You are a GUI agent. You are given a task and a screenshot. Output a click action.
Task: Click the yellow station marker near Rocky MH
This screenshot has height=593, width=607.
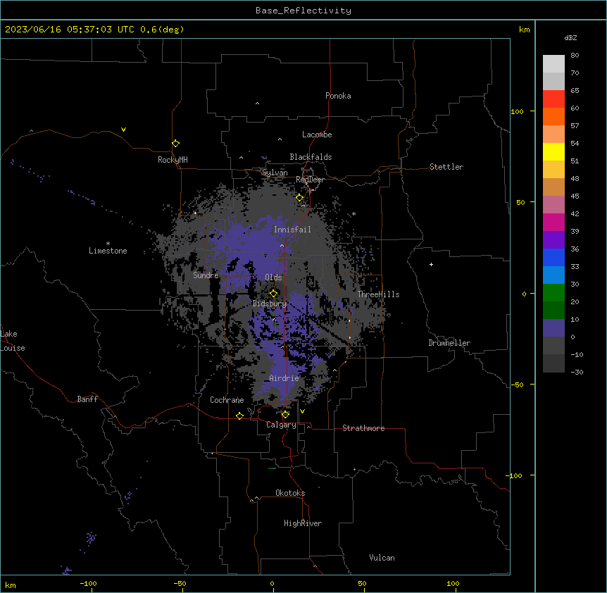click(x=176, y=144)
